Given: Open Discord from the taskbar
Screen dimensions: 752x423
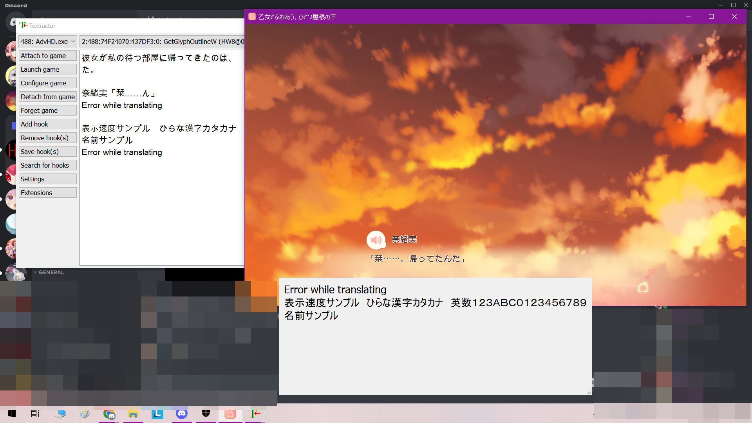Looking at the screenshot, I should (182, 414).
